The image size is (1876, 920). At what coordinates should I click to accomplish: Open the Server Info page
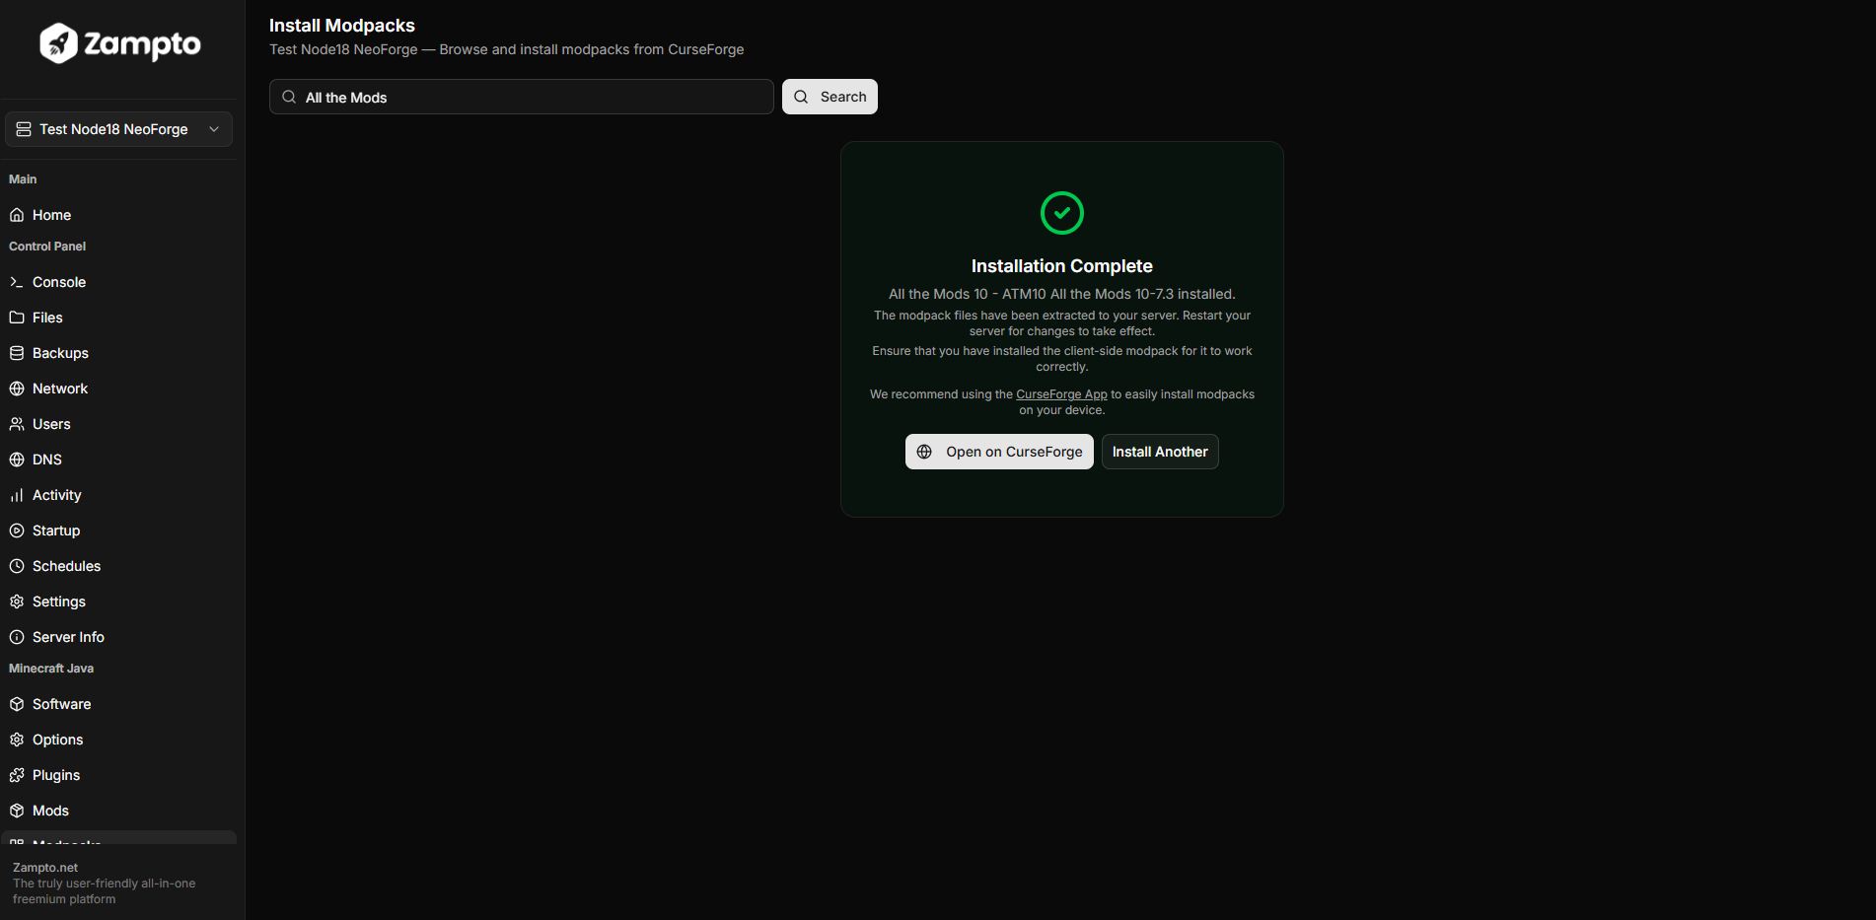click(118, 637)
